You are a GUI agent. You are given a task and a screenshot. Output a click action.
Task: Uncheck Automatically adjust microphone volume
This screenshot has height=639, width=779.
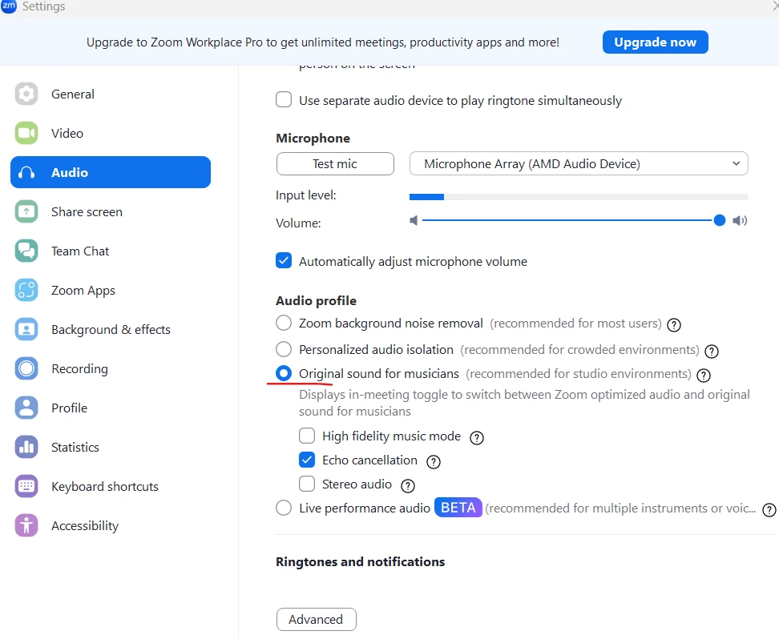284,260
